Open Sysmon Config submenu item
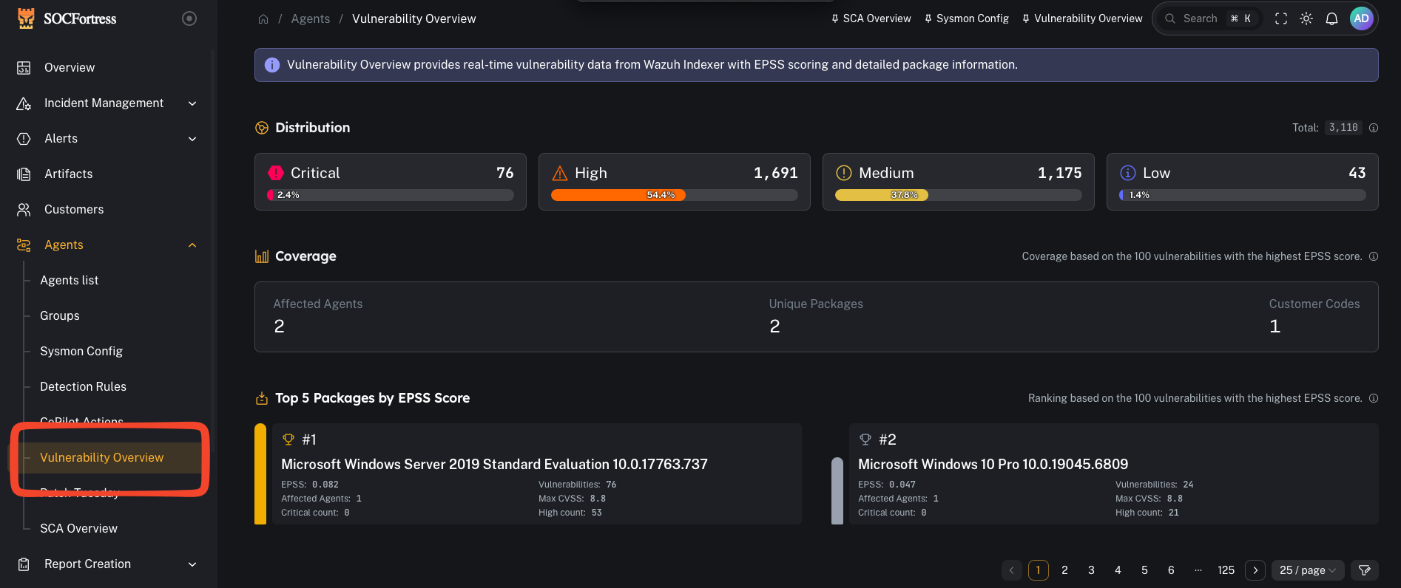1401x588 pixels. [x=81, y=351]
